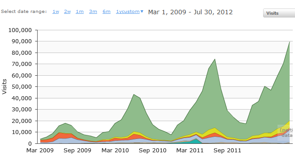The width and height of the screenshot is (295, 163).
Task: Click the Sep 2011 x-axis label
Action: (227, 150)
